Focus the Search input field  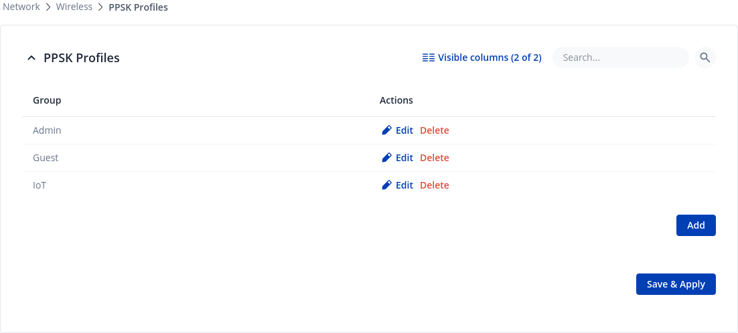point(620,58)
